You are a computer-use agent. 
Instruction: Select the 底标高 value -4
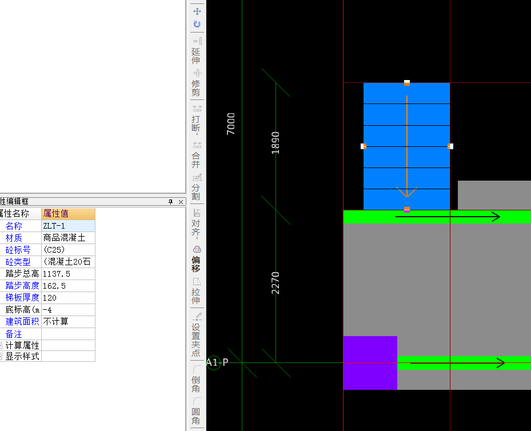(x=68, y=310)
